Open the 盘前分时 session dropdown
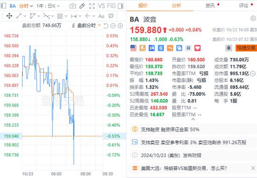257x178 pixels. (x=89, y=26)
